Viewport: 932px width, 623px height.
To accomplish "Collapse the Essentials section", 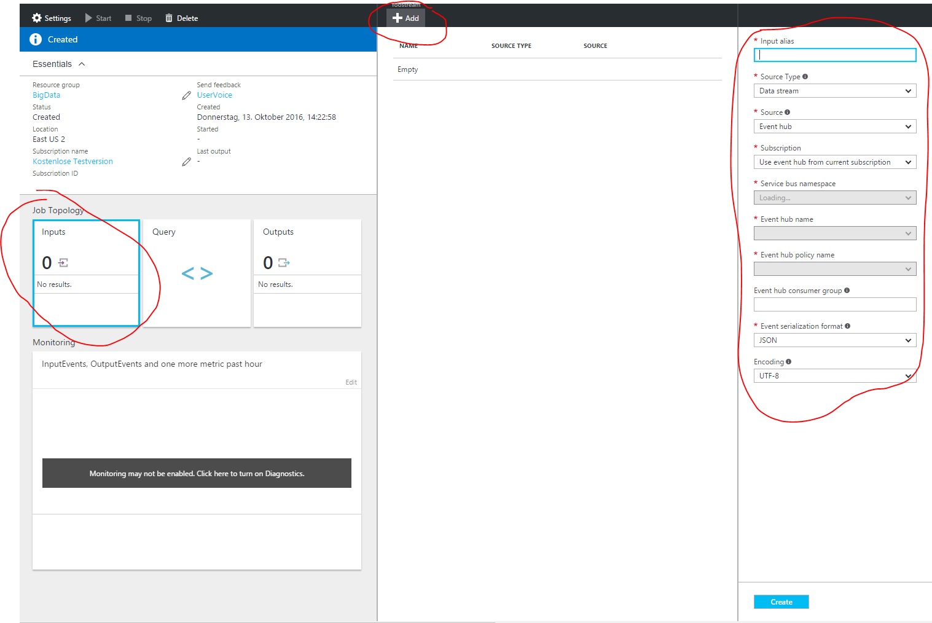I will point(82,64).
